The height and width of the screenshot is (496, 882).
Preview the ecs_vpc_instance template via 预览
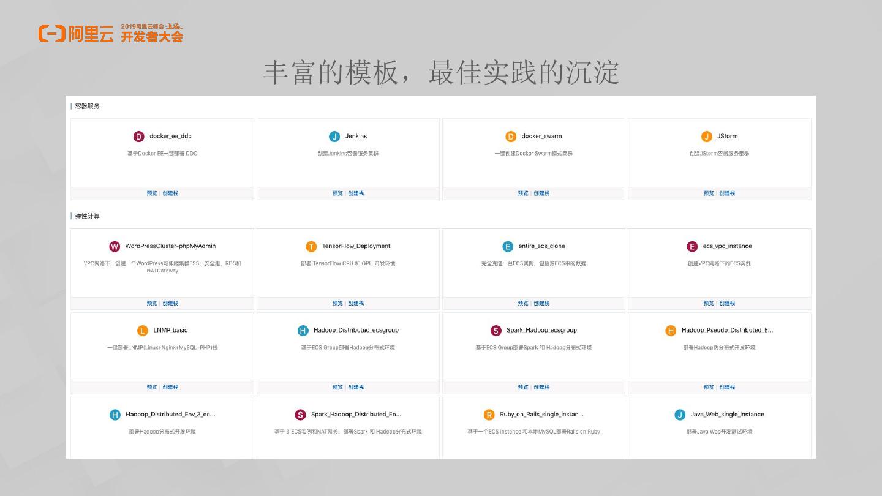pyautogui.click(x=709, y=303)
